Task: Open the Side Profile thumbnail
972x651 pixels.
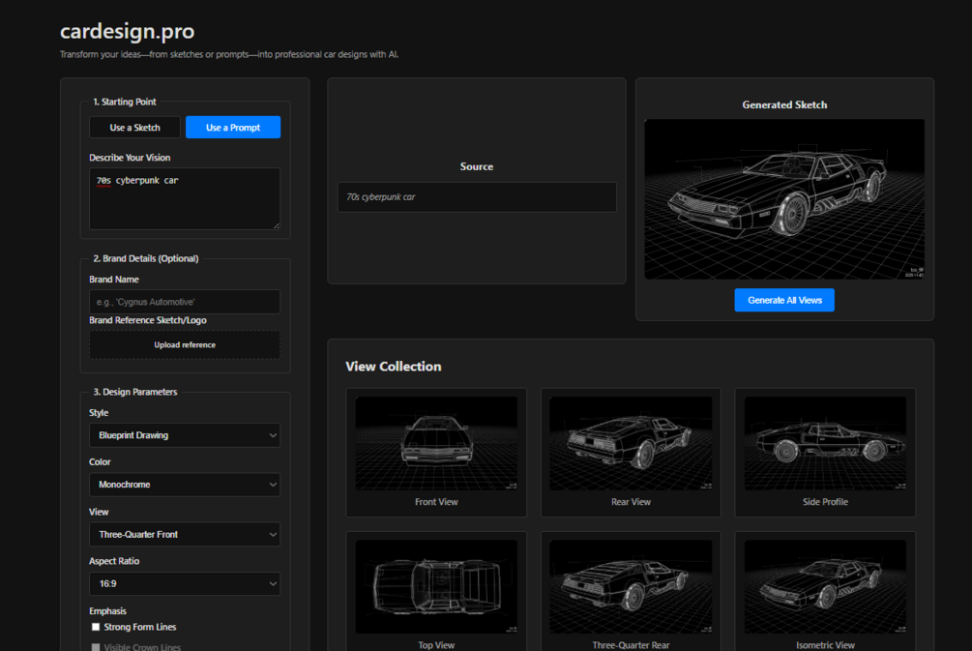Action: pos(825,443)
